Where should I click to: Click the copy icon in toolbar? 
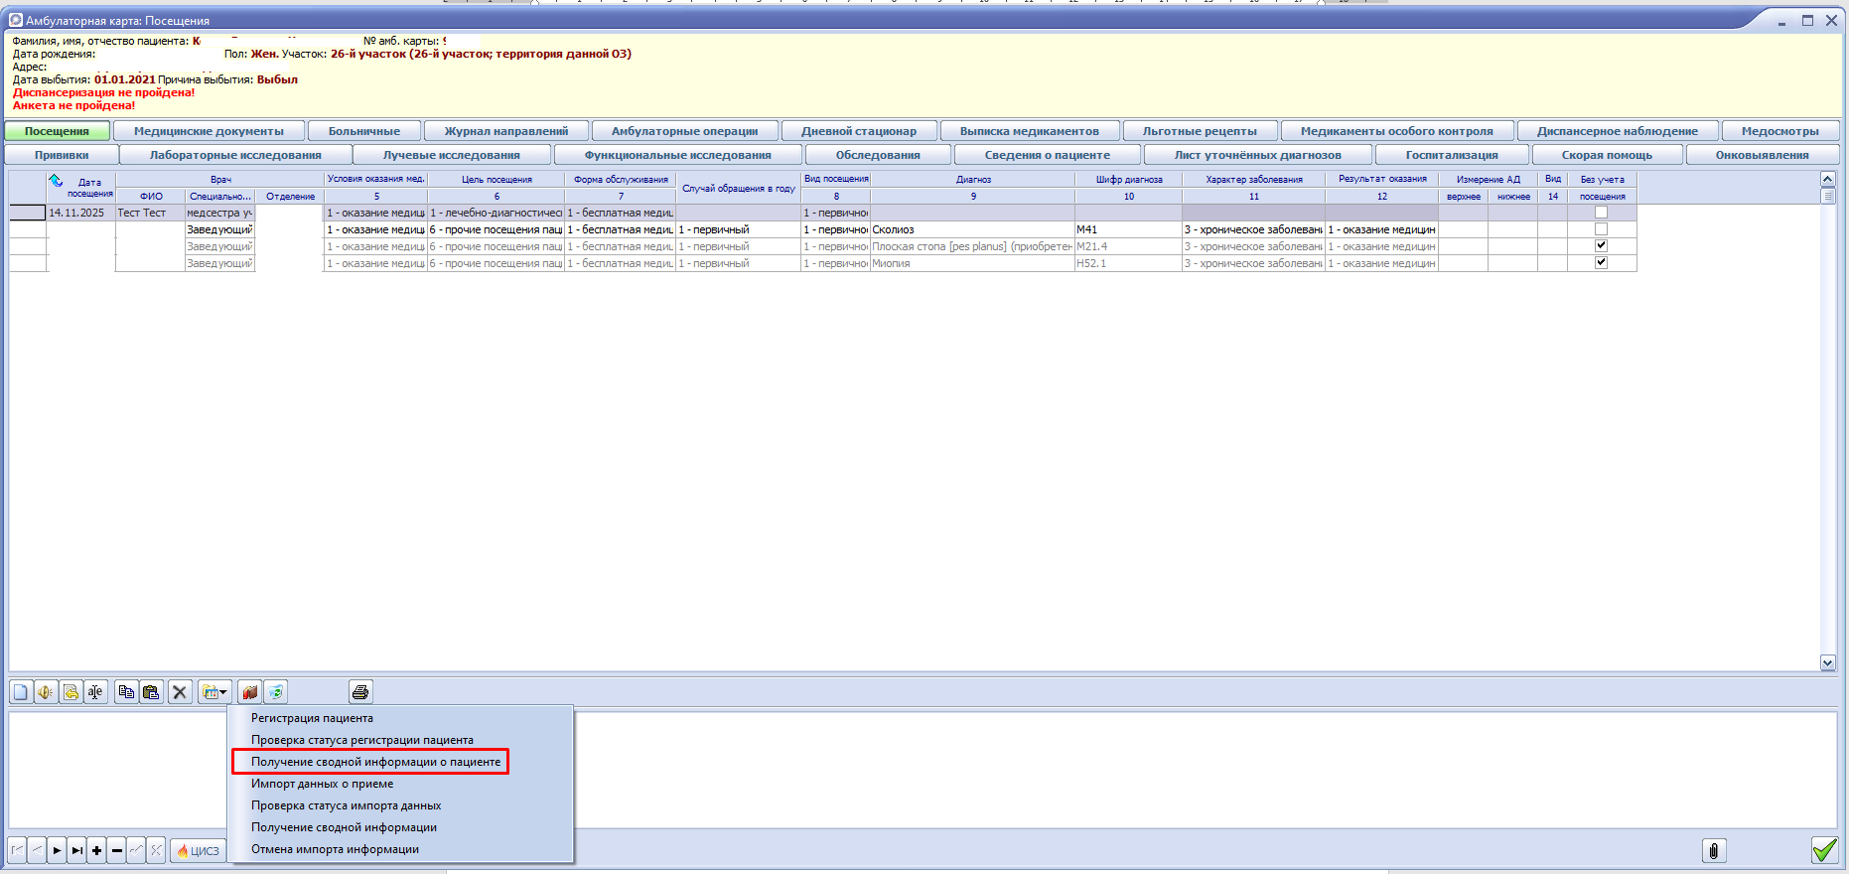pyautogui.click(x=126, y=692)
